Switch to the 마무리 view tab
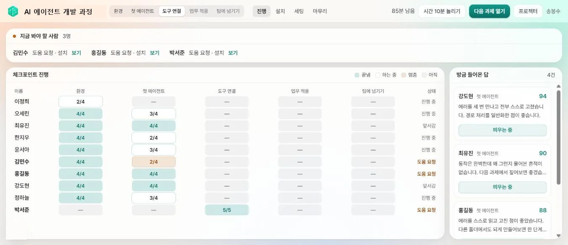The height and width of the screenshot is (245, 568). click(320, 11)
